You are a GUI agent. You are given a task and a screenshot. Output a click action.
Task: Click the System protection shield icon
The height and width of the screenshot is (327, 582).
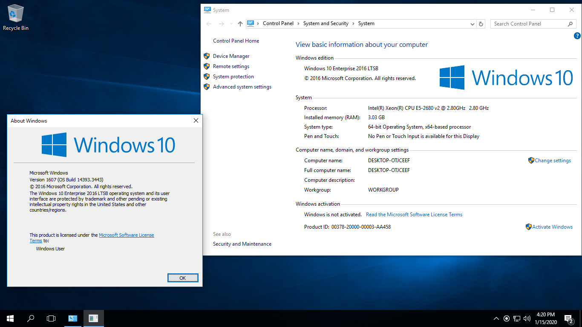tap(207, 77)
